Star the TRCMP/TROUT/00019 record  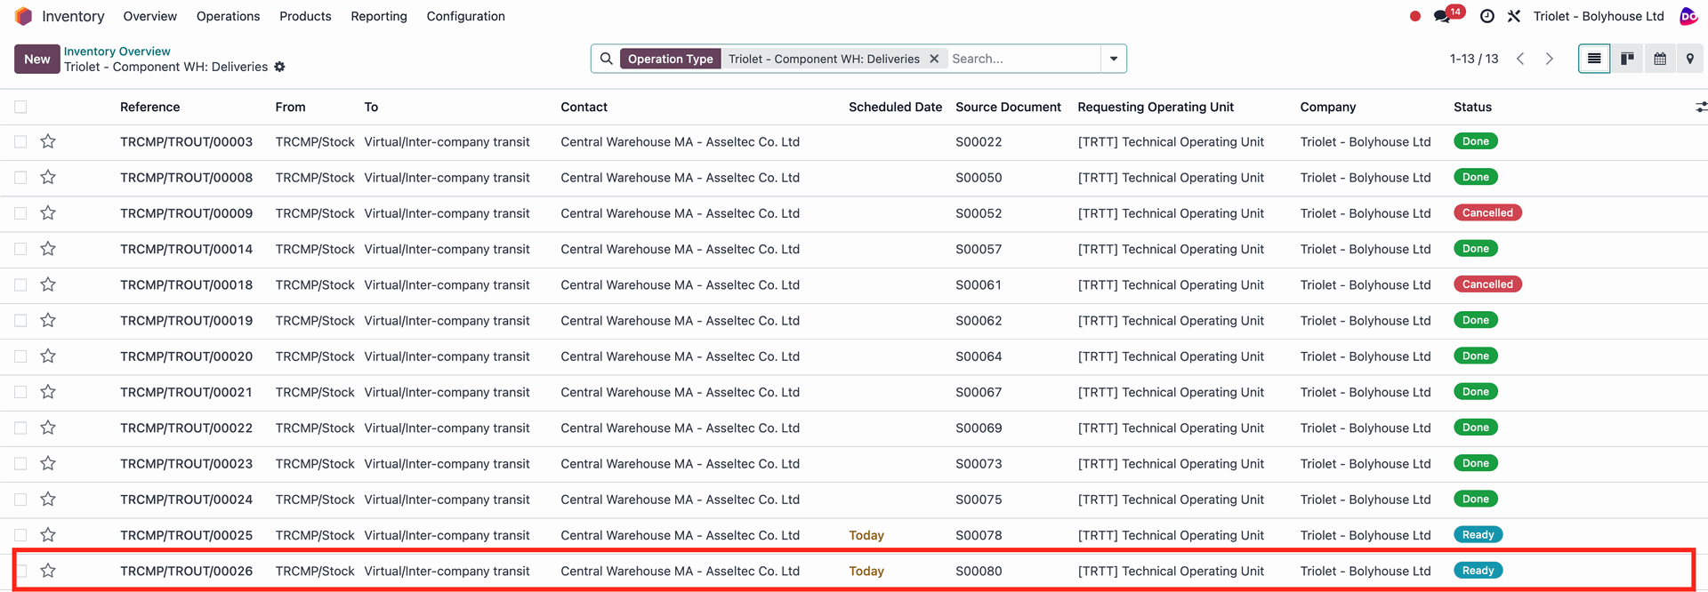point(48,320)
